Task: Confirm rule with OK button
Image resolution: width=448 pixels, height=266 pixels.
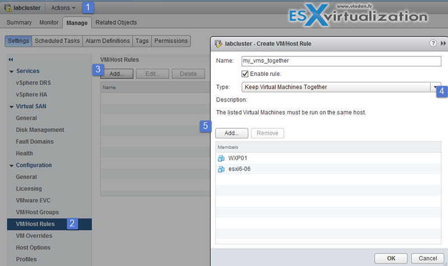Action: (391, 258)
